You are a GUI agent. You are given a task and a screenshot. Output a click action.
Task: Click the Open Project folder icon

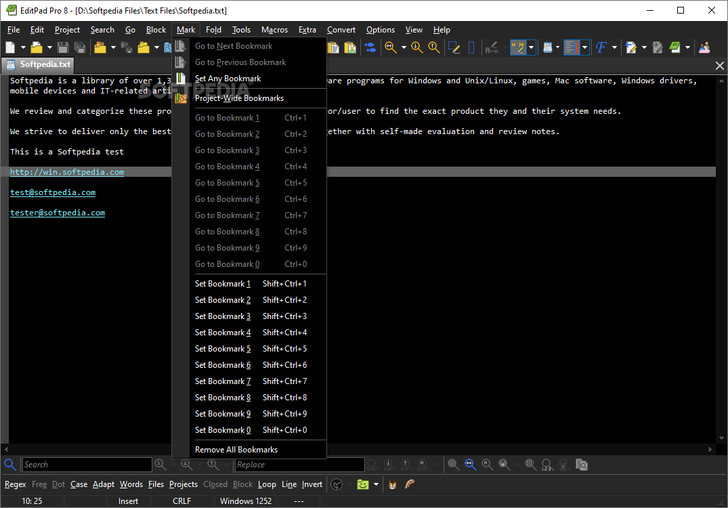coord(100,47)
